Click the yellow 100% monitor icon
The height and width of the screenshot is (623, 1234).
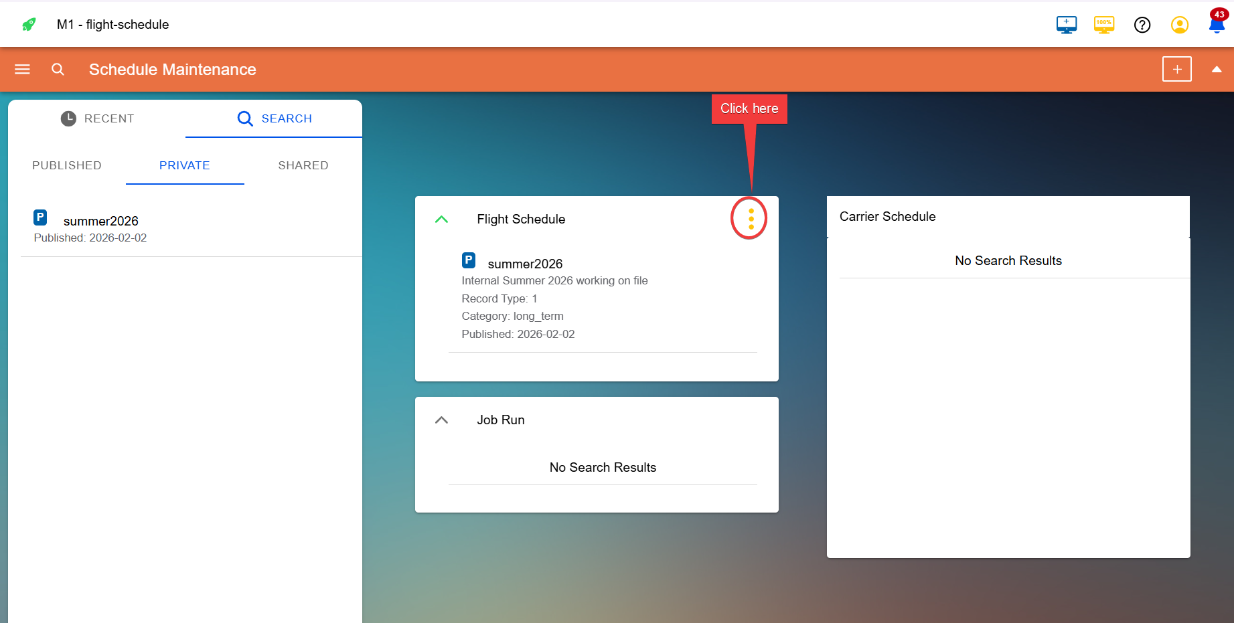[x=1104, y=25]
